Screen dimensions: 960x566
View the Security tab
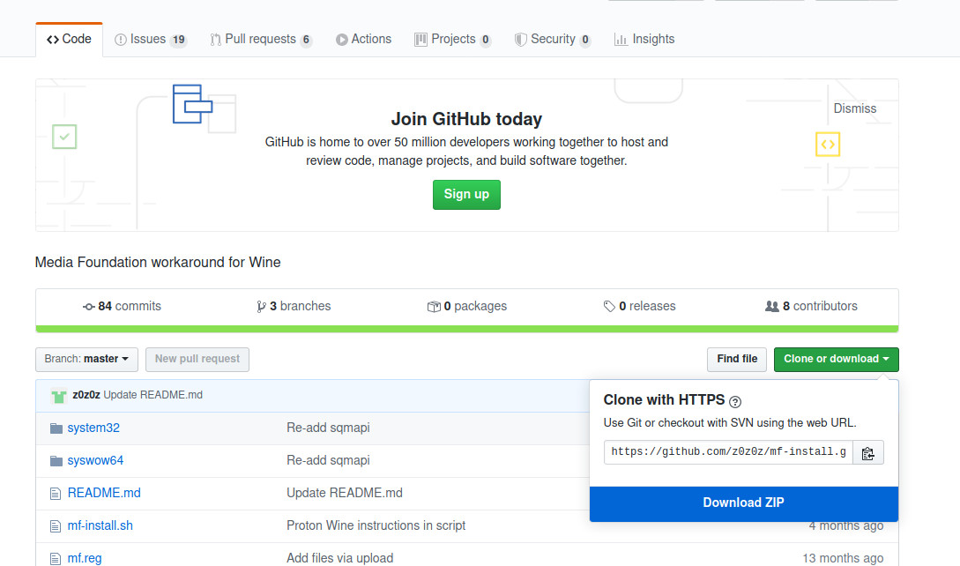click(x=553, y=39)
